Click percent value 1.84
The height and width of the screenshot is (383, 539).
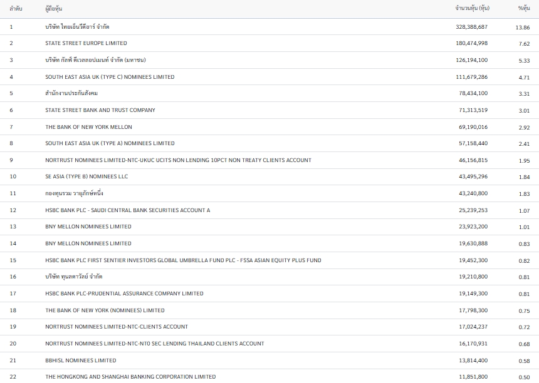click(x=524, y=177)
